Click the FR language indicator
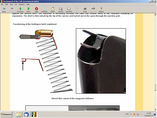The image size is (157, 118). pyautogui.click(x=127, y=114)
